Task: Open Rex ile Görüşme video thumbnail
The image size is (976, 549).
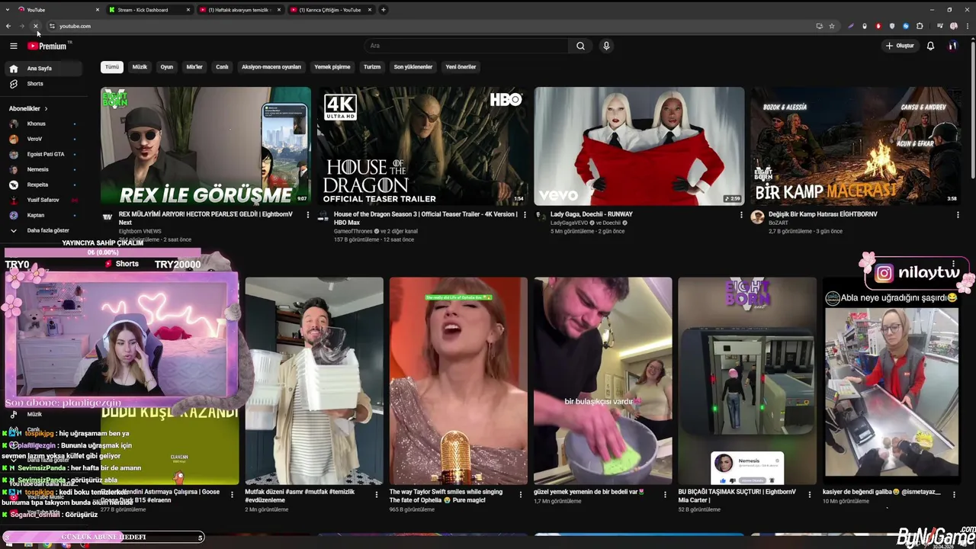Action: point(206,146)
